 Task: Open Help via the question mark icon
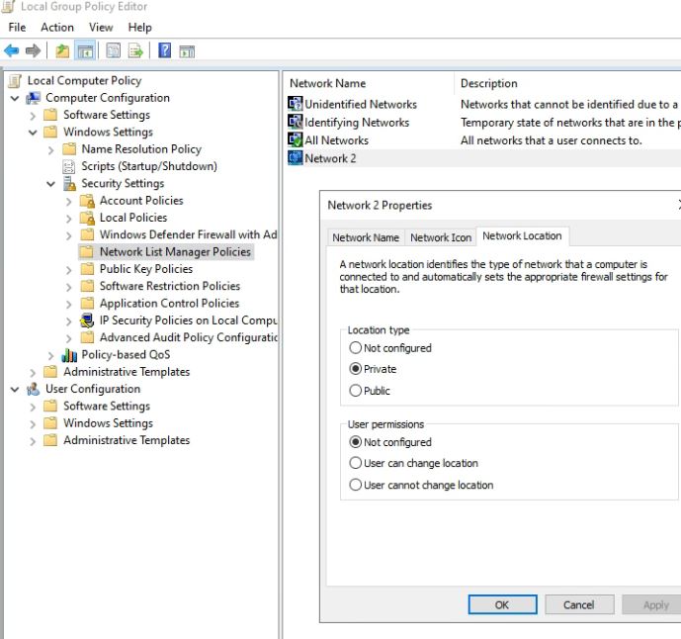[165, 50]
